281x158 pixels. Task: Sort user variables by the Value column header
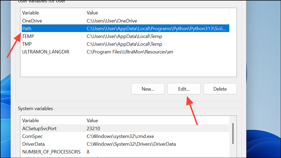(92, 13)
